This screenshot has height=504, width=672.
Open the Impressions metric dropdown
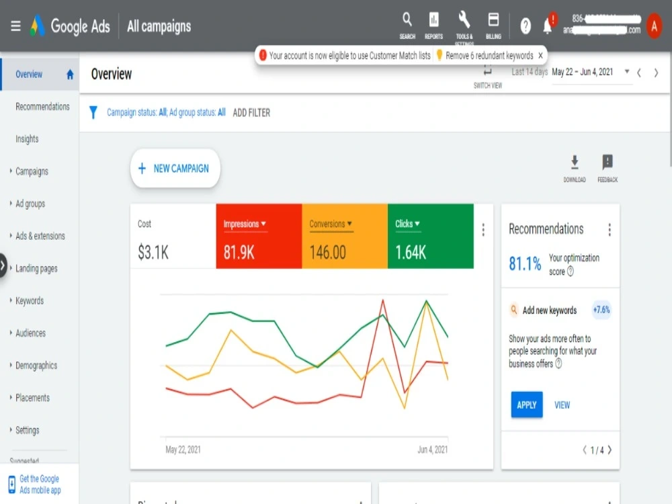click(x=245, y=224)
